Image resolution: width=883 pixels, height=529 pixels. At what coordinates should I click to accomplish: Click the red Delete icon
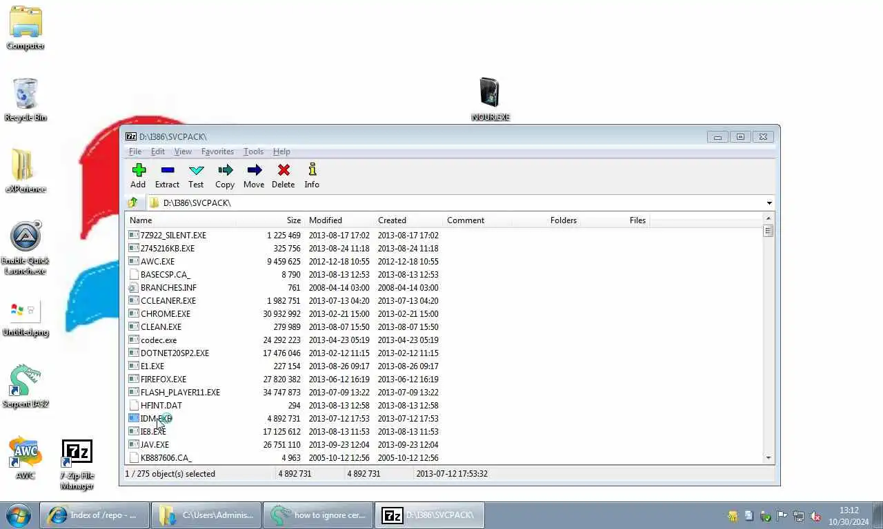[x=284, y=169]
